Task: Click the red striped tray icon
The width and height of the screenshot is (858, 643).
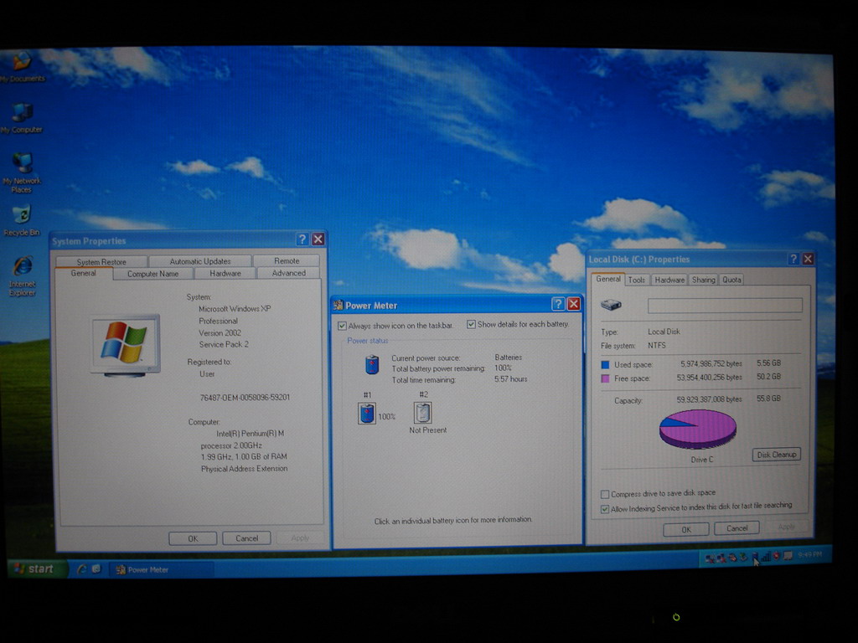Action: (732, 558)
